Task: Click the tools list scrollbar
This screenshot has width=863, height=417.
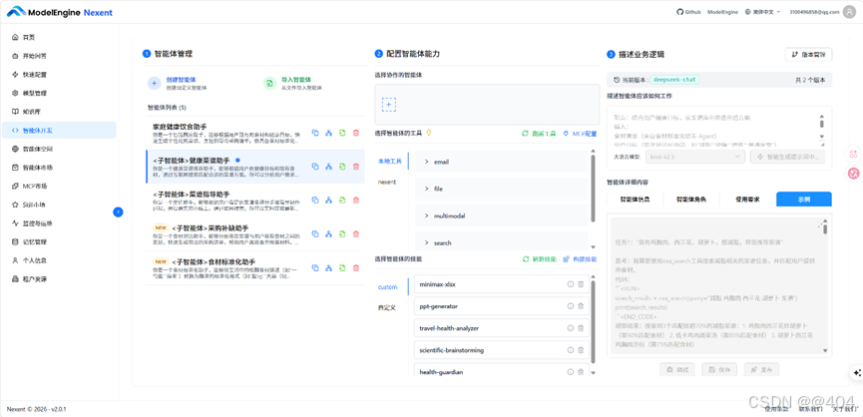Action: pos(593,189)
